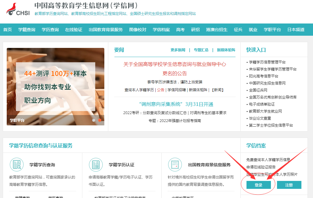Select the orange carousel dot indicator
Screen dimensions: 313x198
pos(100,120)
